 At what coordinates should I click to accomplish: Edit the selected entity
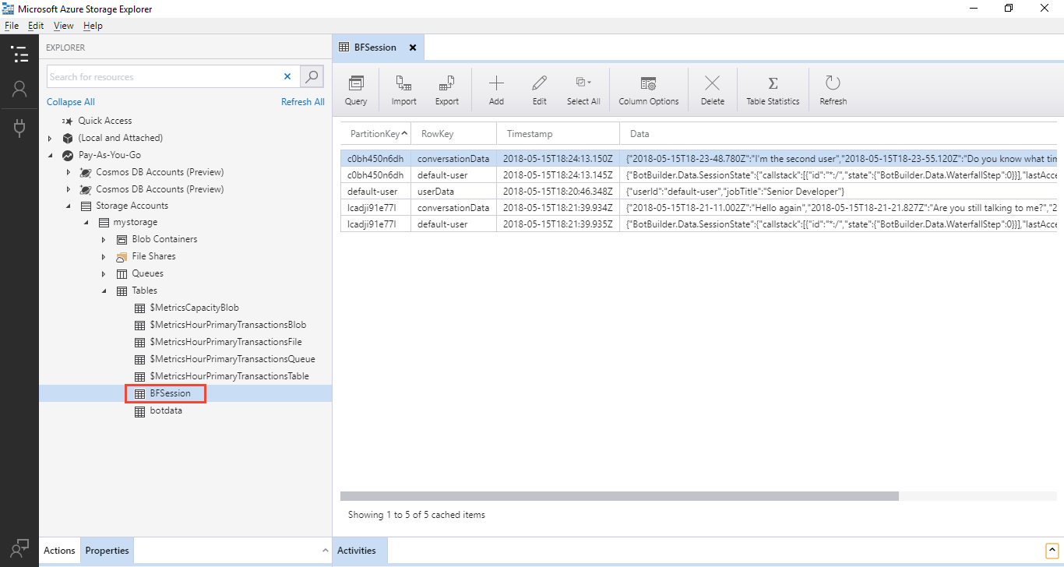(x=539, y=89)
